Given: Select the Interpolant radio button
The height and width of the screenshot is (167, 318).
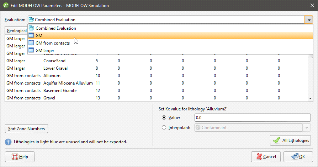Looking at the screenshot, I should 164,128.
